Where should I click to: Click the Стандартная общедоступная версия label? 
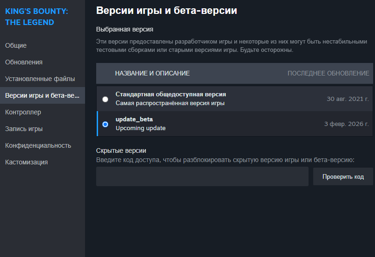[x=171, y=94]
